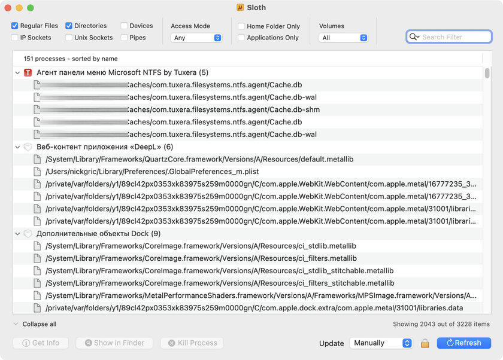The height and width of the screenshot is (360, 503).
Task: Open the Access Mode dropdown
Action: coord(196,38)
